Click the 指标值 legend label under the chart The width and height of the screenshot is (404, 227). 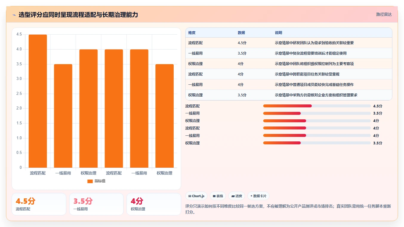[100, 181]
